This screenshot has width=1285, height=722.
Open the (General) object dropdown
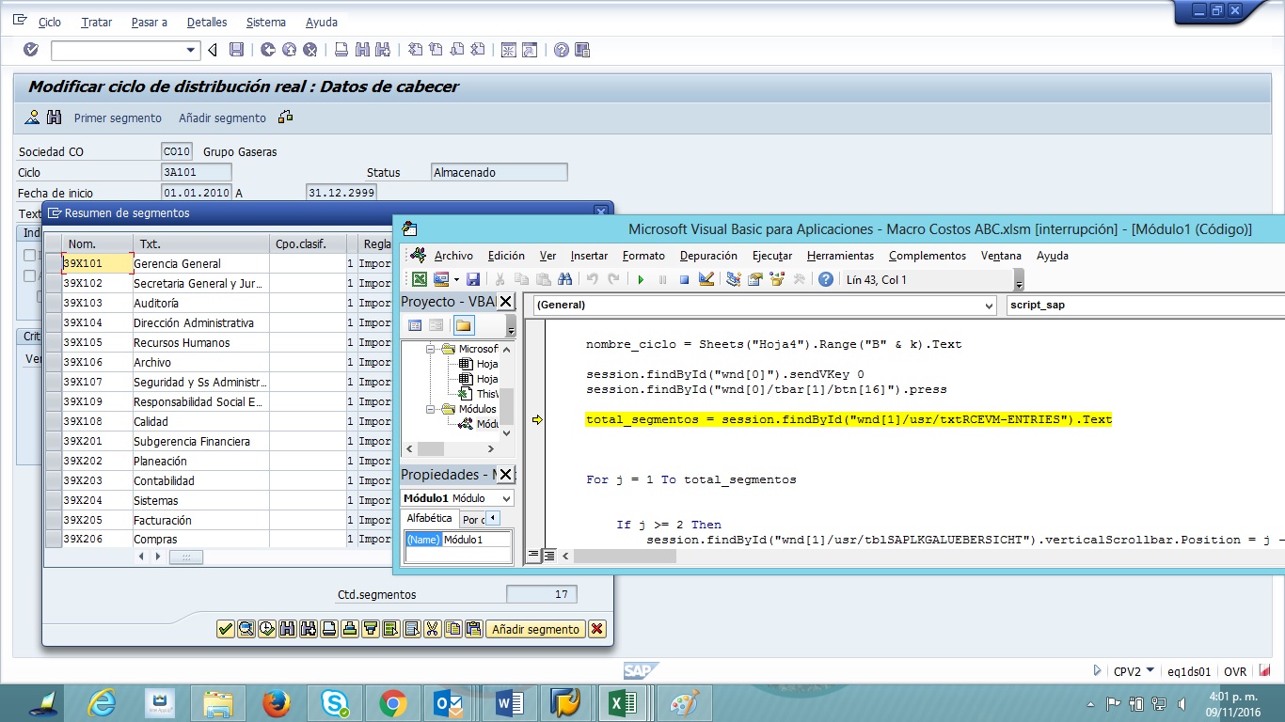pyautogui.click(x=987, y=306)
